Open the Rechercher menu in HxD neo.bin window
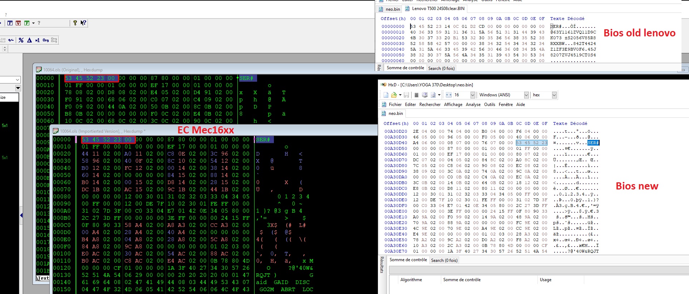The height and width of the screenshot is (294, 689). coord(430,105)
